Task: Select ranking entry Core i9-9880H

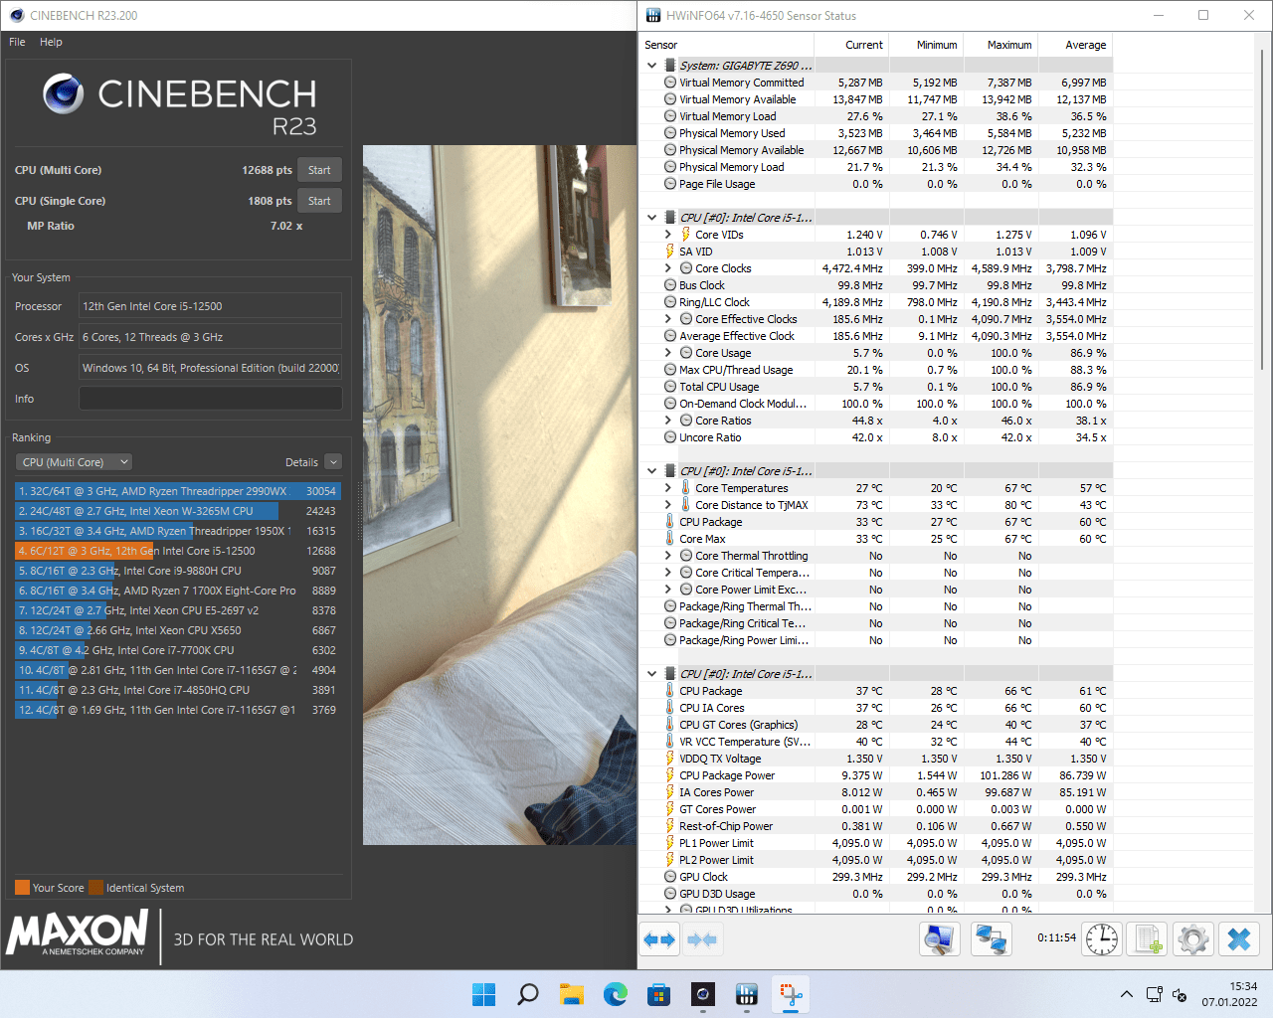Action: click(178, 571)
